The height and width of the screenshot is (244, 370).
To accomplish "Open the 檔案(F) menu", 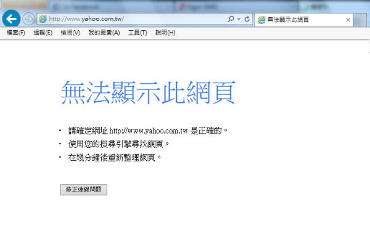I will [x=16, y=33].
